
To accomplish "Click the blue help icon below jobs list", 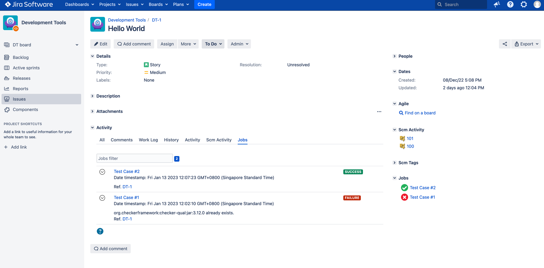I will pyautogui.click(x=100, y=231).
